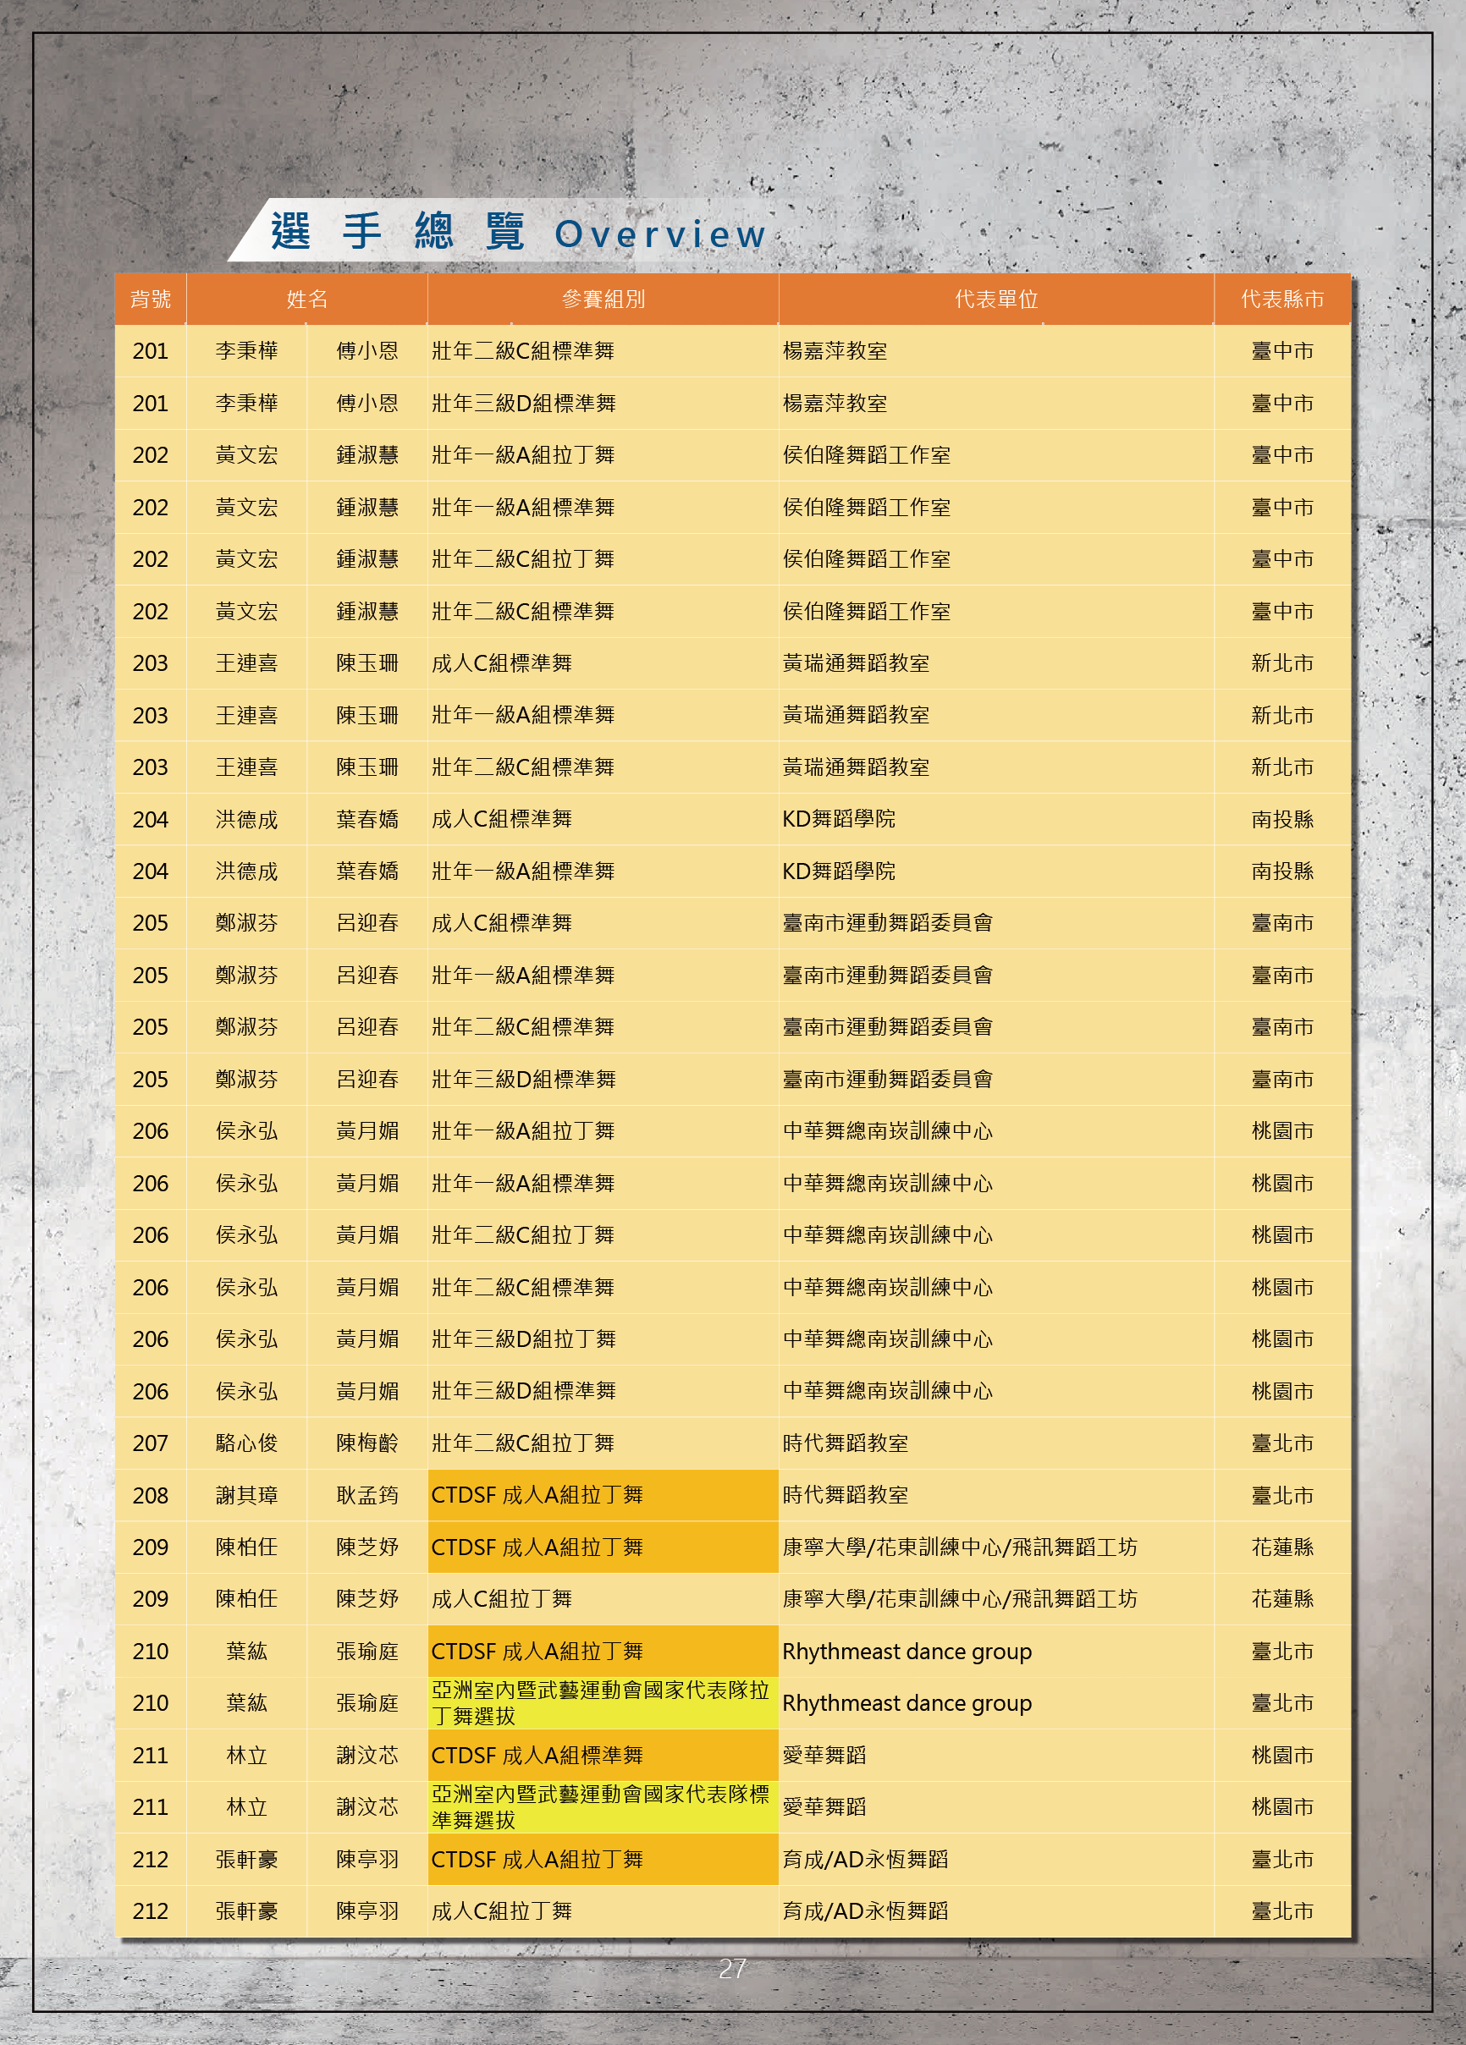Image resolution: width=1466 pixels, height=2045 pixels.
Task: Click back number 208
Action: coord(150,1496)
